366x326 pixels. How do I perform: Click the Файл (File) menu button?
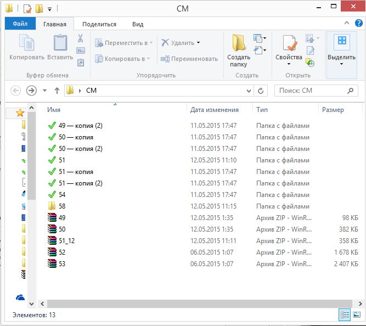pos(20,24)
